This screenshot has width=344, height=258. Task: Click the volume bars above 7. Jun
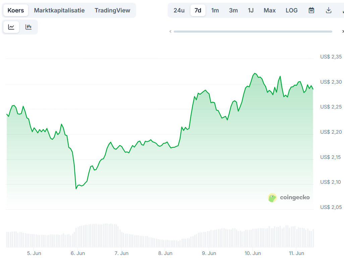(121, 239)
